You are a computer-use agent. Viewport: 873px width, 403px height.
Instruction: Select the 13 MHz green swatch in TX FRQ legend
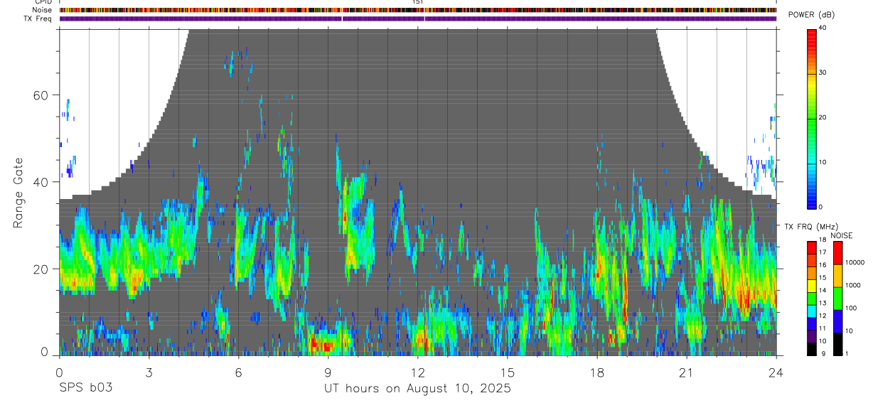tap(811, 303)
